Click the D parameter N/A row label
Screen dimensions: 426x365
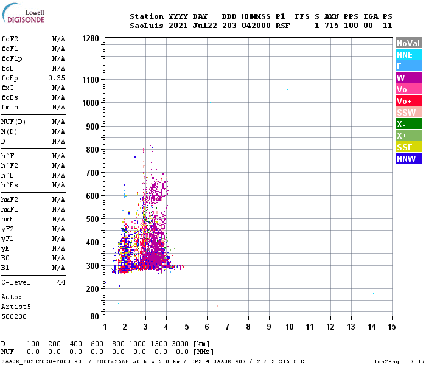(3, 141)
